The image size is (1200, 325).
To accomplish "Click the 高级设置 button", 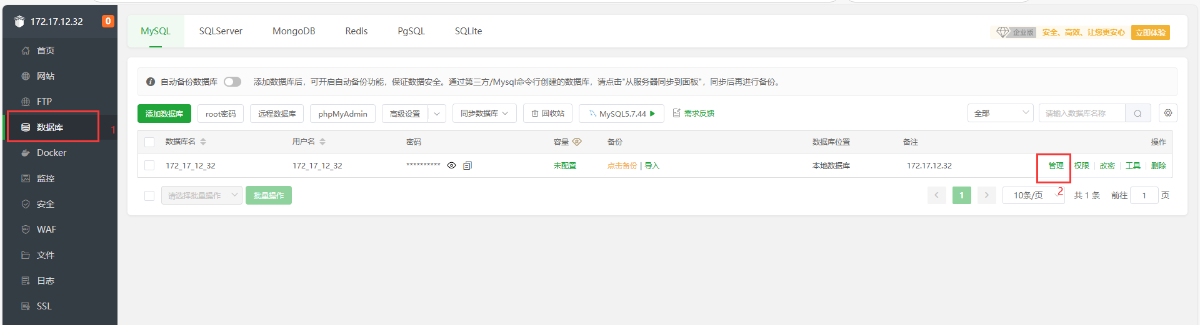I will (x=405, y=114).
